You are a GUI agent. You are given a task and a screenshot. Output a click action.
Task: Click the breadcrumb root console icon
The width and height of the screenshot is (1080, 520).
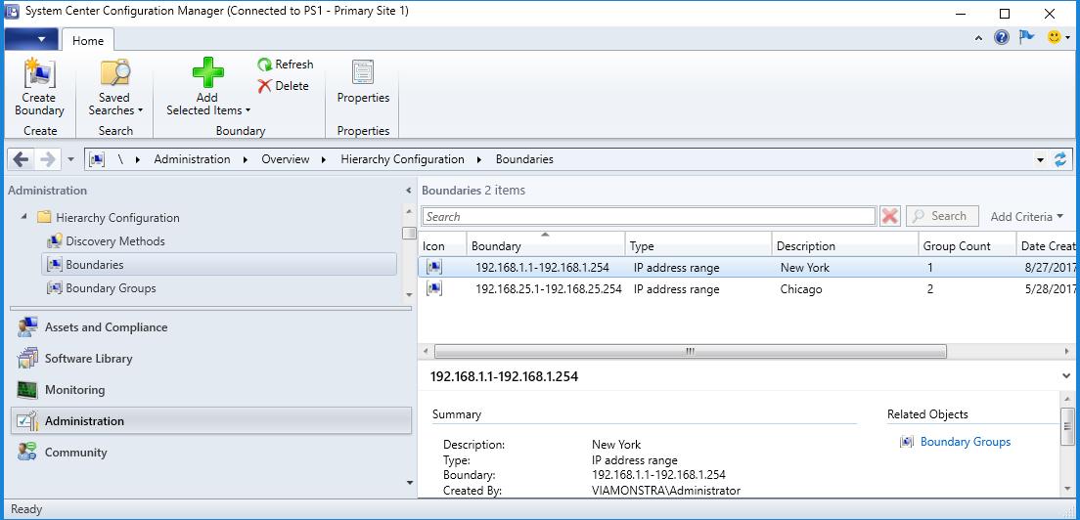tap(97, 159)
